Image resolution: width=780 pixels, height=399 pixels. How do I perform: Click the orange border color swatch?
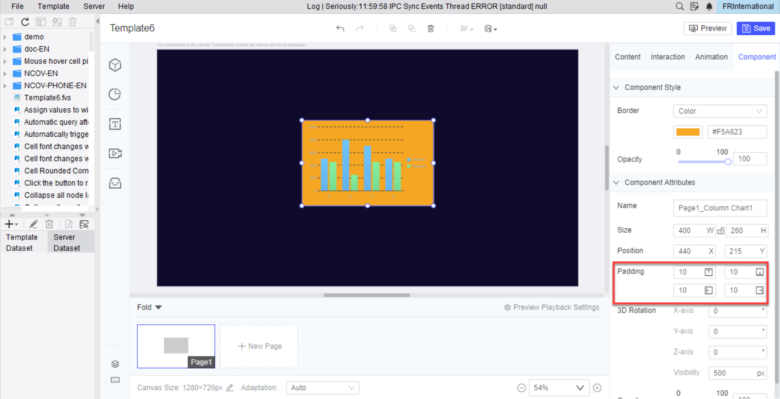coord(688,132)
